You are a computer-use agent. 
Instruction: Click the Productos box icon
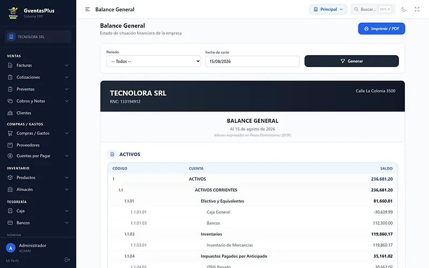point(10,177)
